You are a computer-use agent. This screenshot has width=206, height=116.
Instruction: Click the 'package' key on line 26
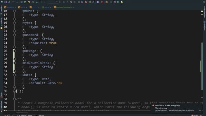(30, 51)
